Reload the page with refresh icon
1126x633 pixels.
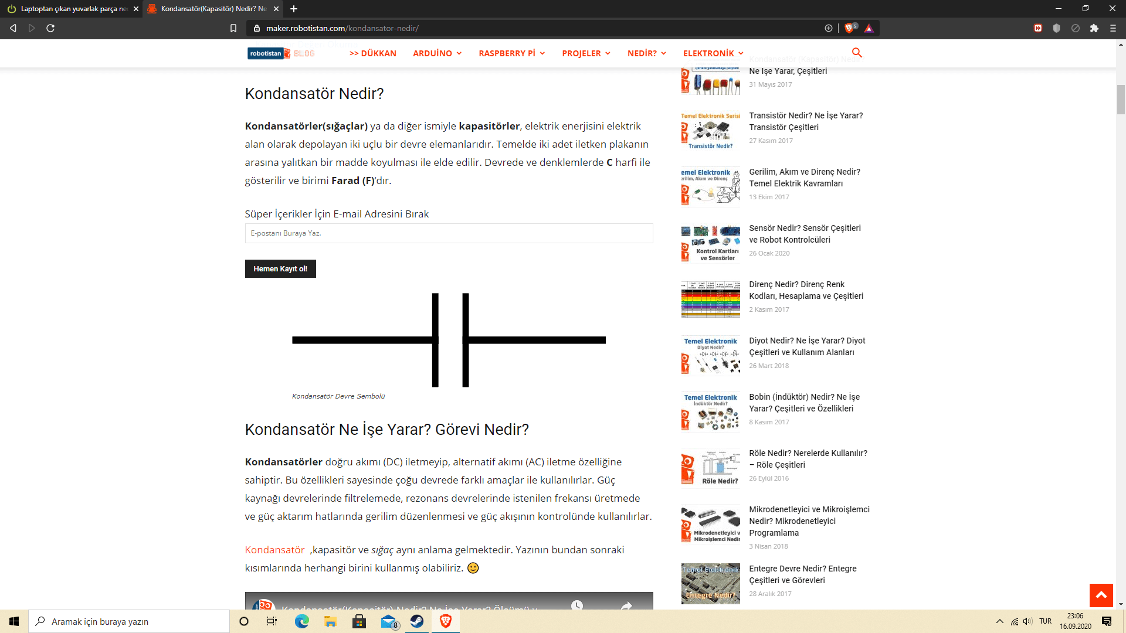point(50,28)
